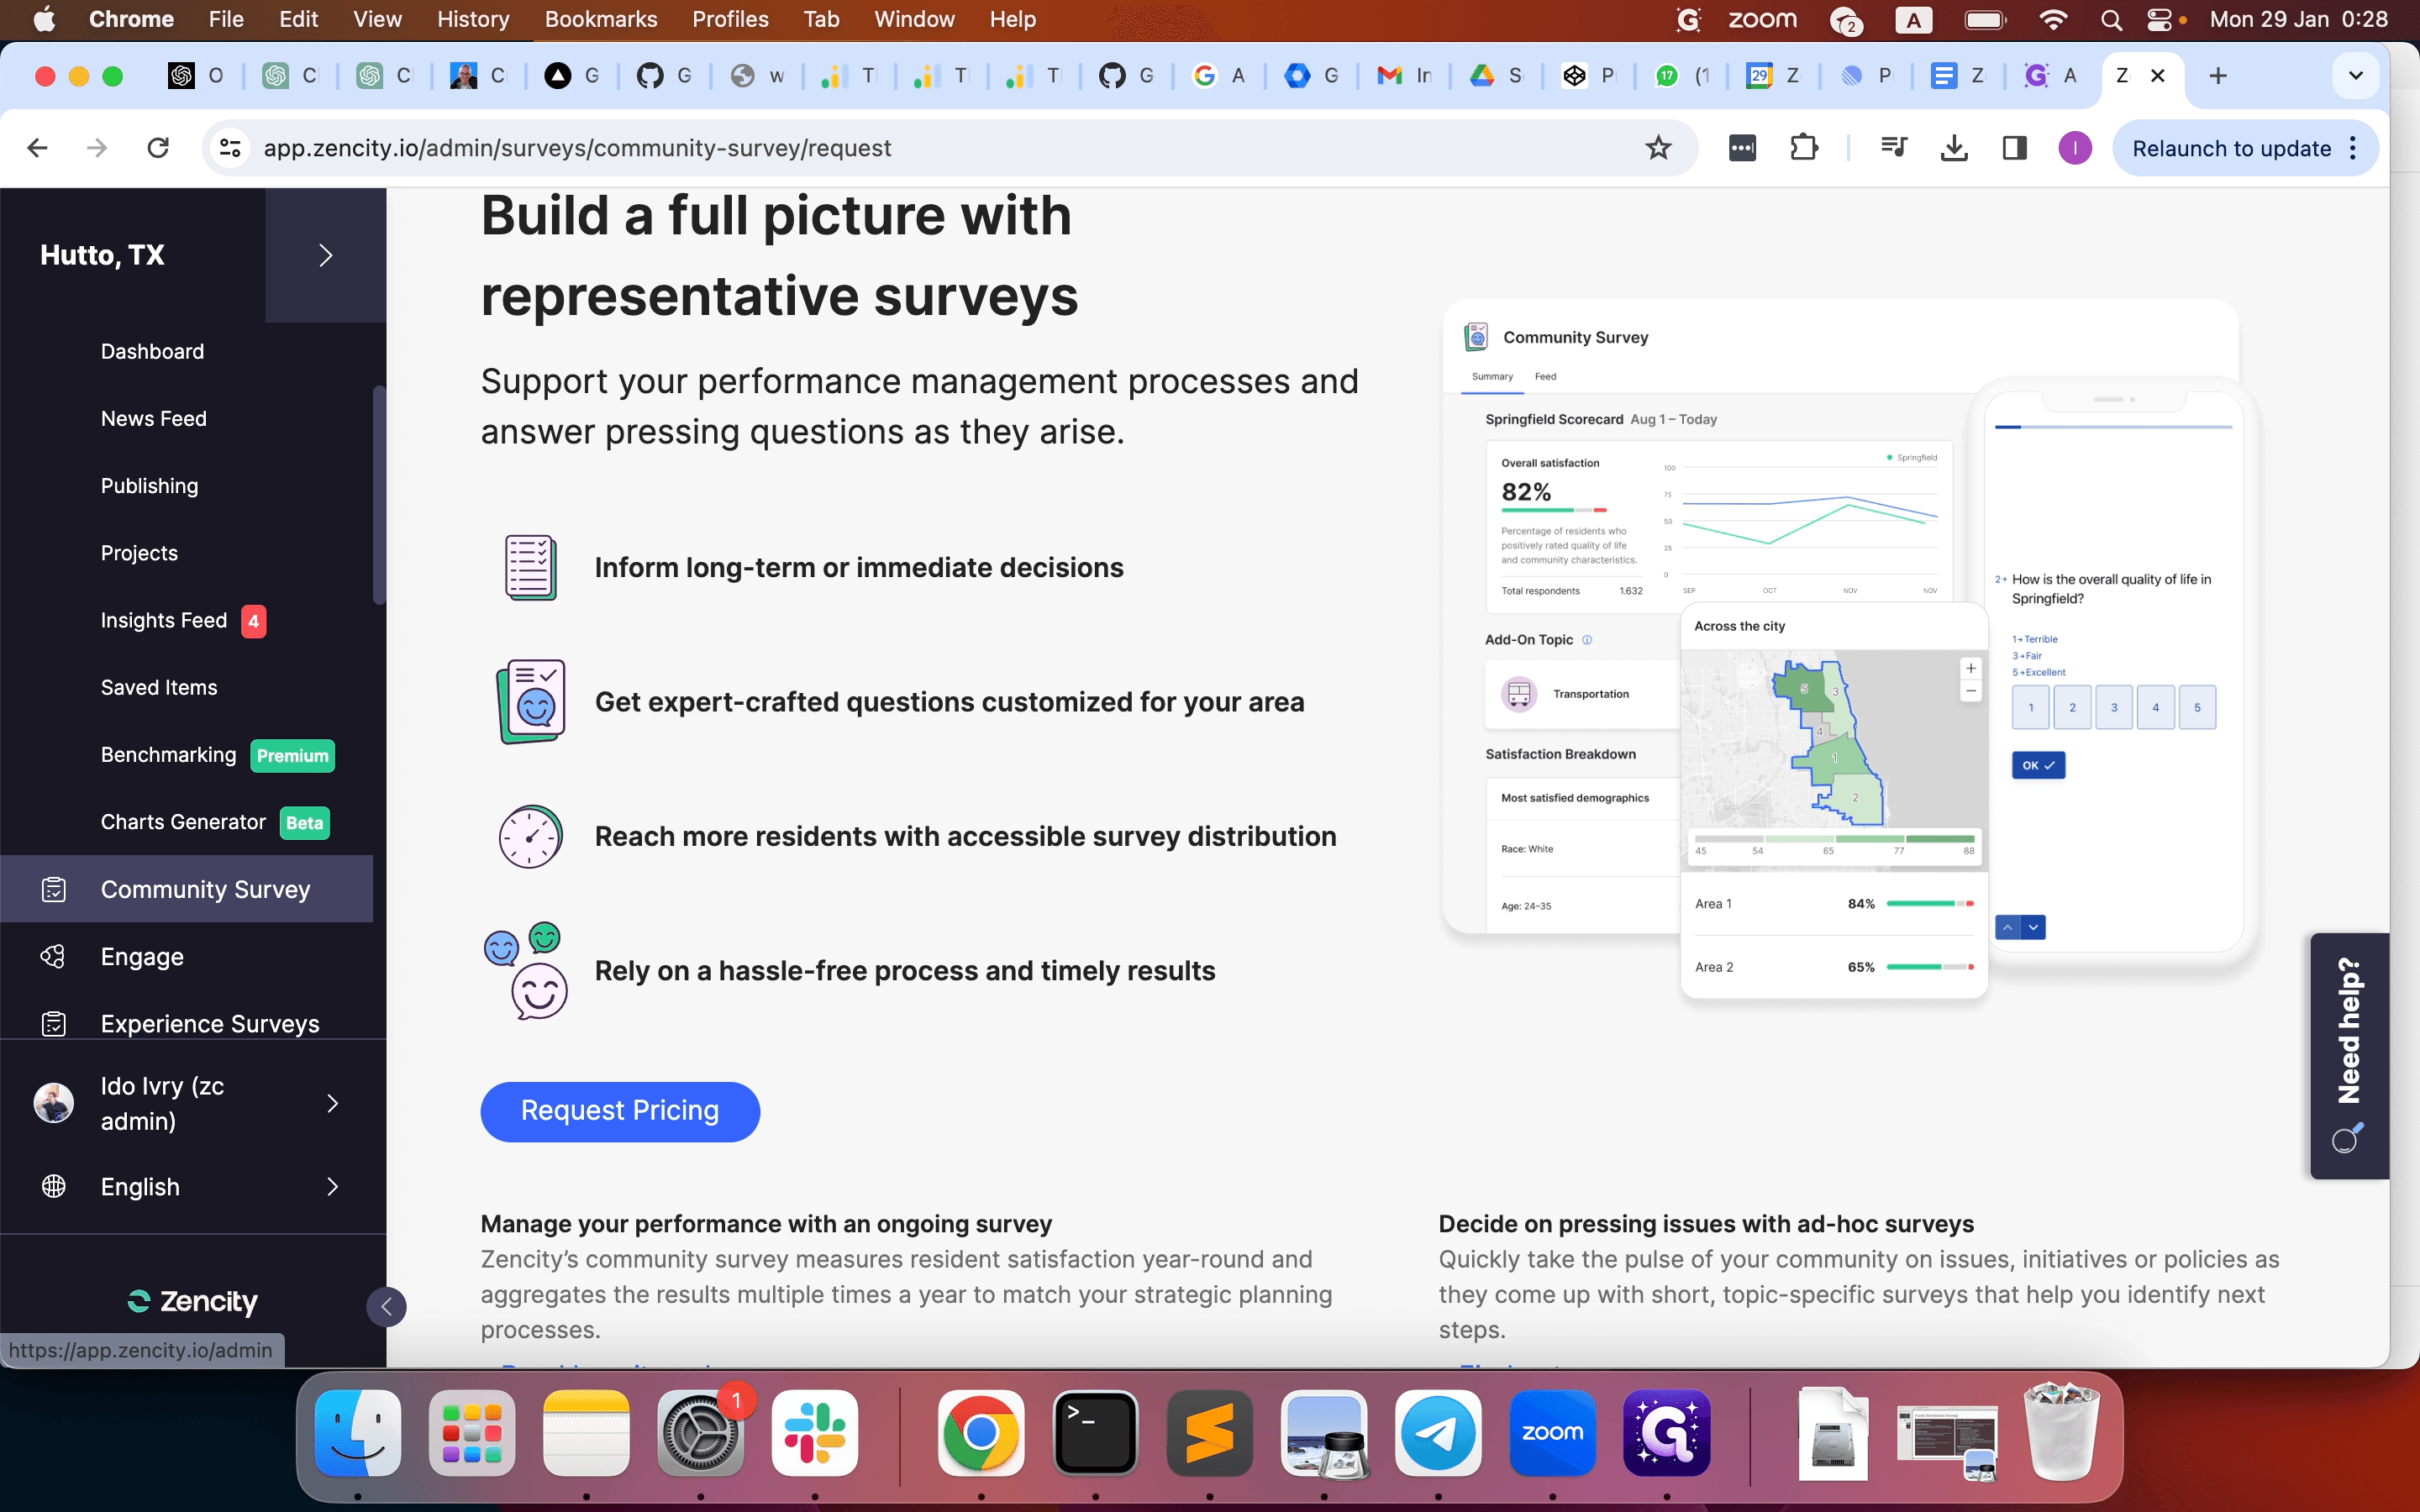The image size is (2420, 1512).
Task: Open Chrome three-dot menu
Action: coord(2353,148)
